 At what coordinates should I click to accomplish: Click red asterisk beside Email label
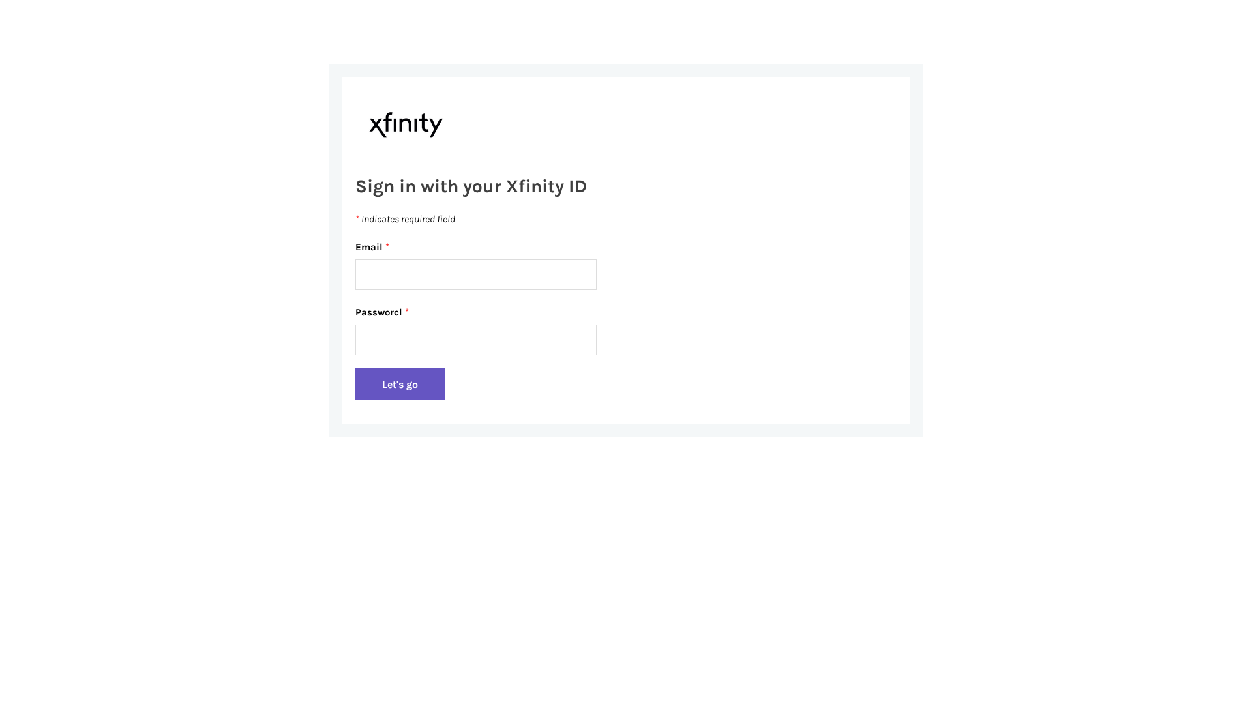coord(387,246)
